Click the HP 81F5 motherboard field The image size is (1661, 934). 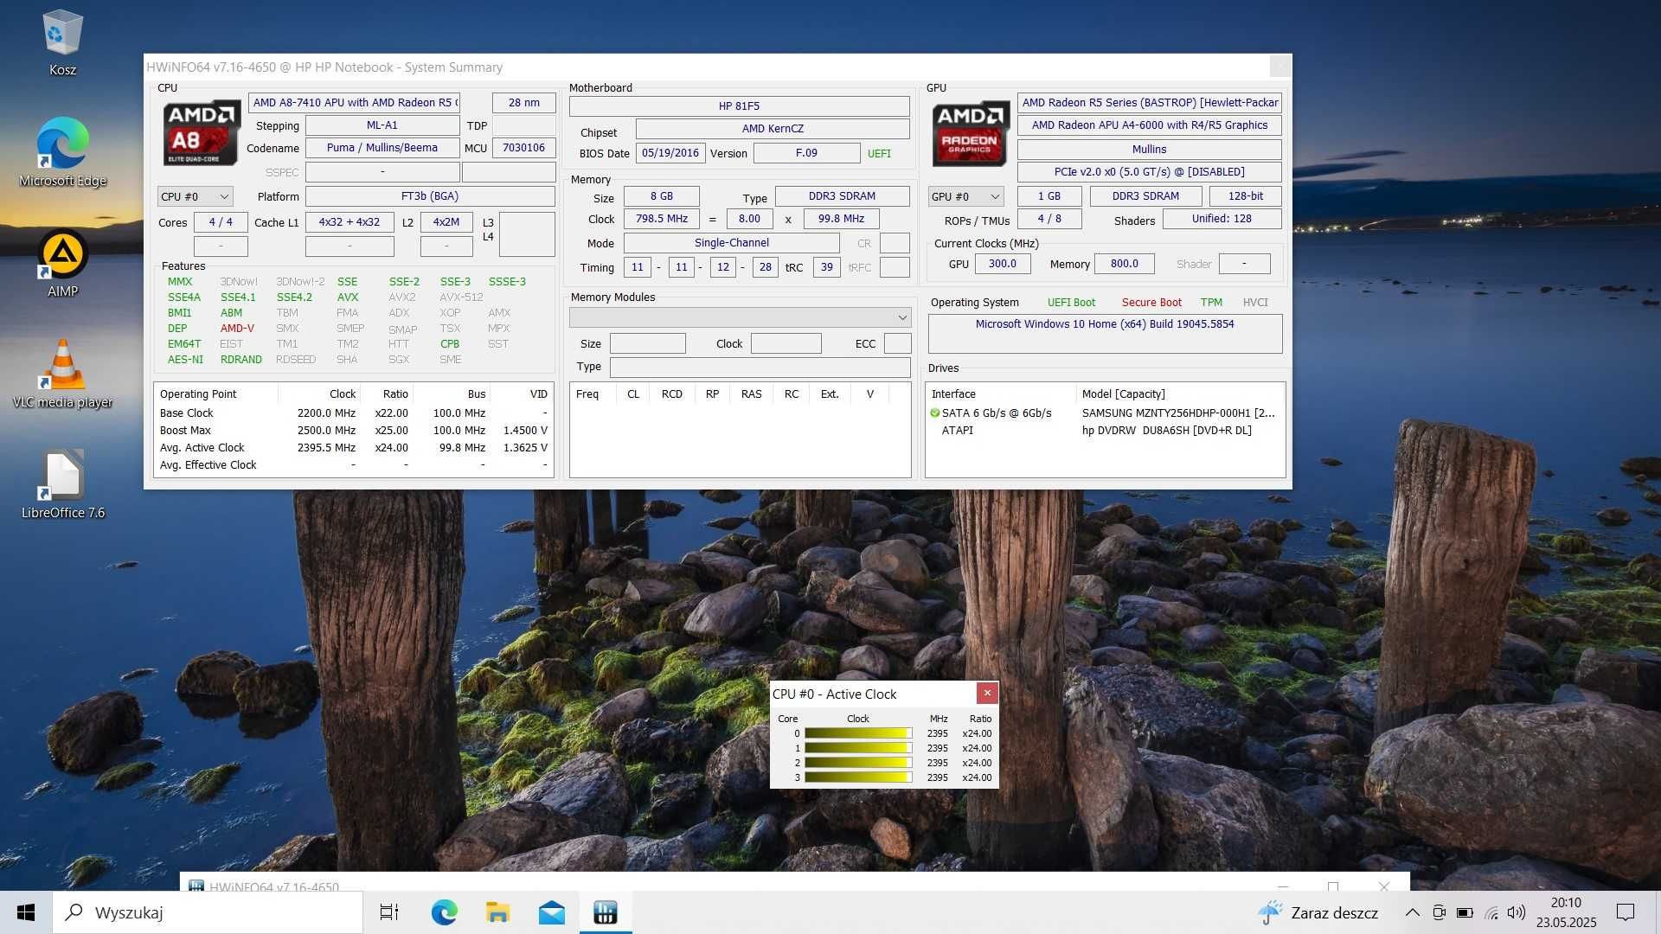pyautogui.click(x=740, y=106)
